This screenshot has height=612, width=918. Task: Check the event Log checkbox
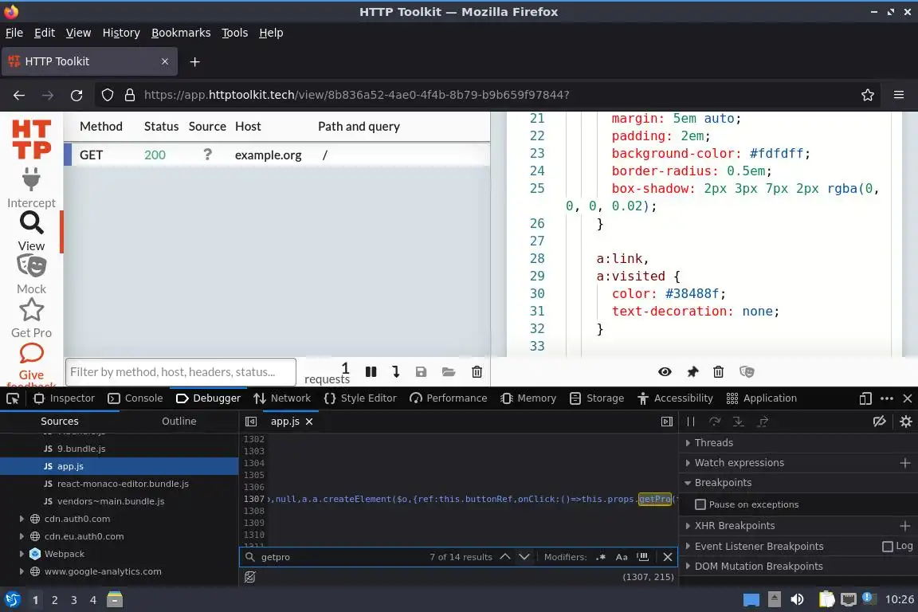tap(888, 547)
